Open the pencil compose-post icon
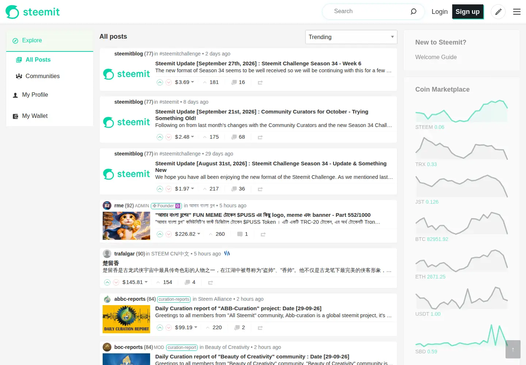This screenshot has height=365, width=526. point(498,12)
